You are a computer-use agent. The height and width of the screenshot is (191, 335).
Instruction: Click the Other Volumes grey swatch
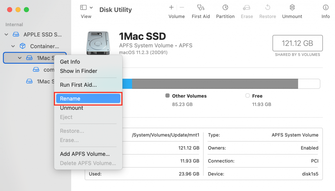coord(167,95)
